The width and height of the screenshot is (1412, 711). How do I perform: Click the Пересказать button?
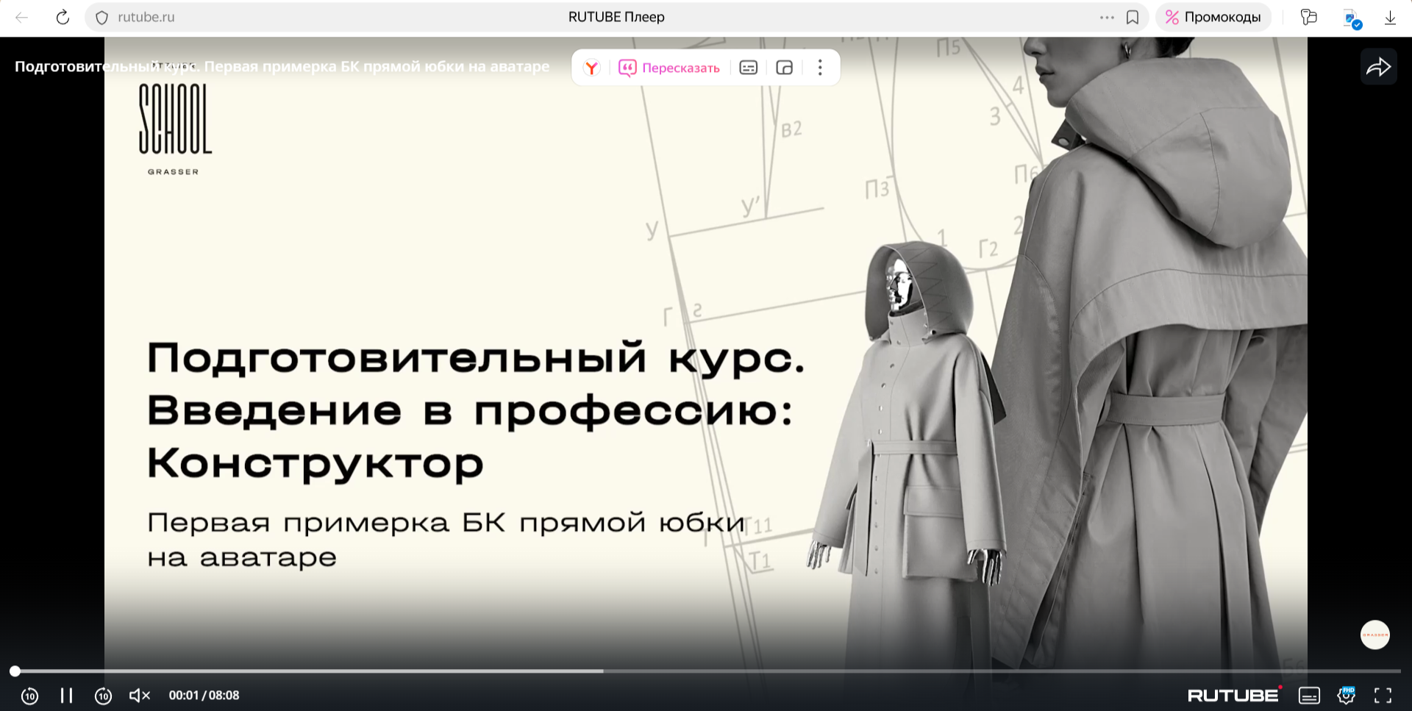point(669,68)
